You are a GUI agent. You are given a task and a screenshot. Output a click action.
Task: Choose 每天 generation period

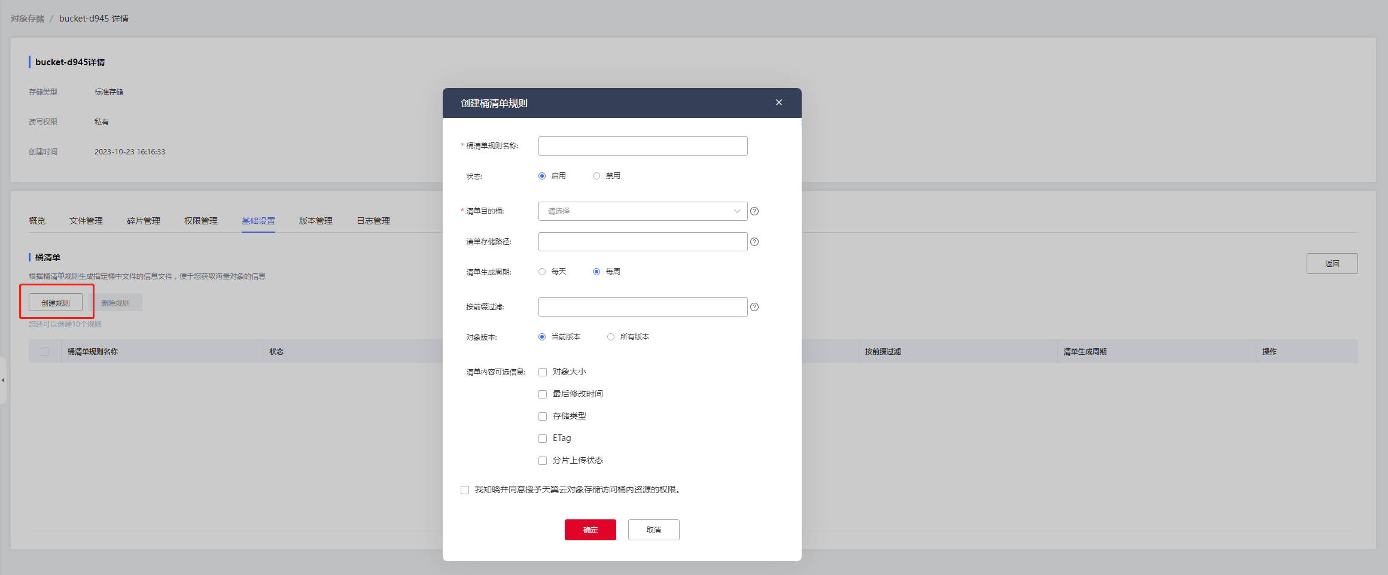coord(542,272)
